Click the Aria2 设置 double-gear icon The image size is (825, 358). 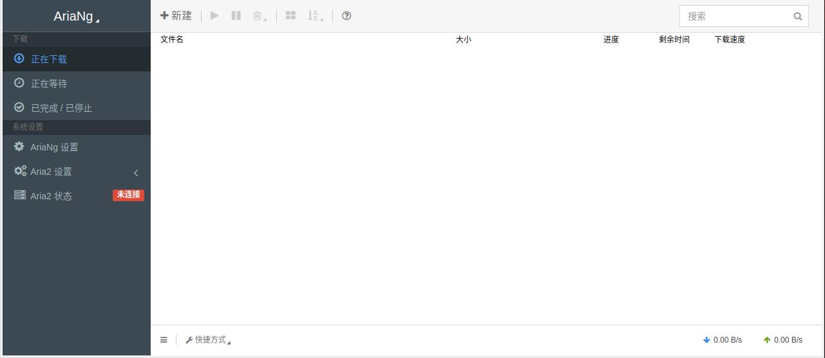(20, 171)
